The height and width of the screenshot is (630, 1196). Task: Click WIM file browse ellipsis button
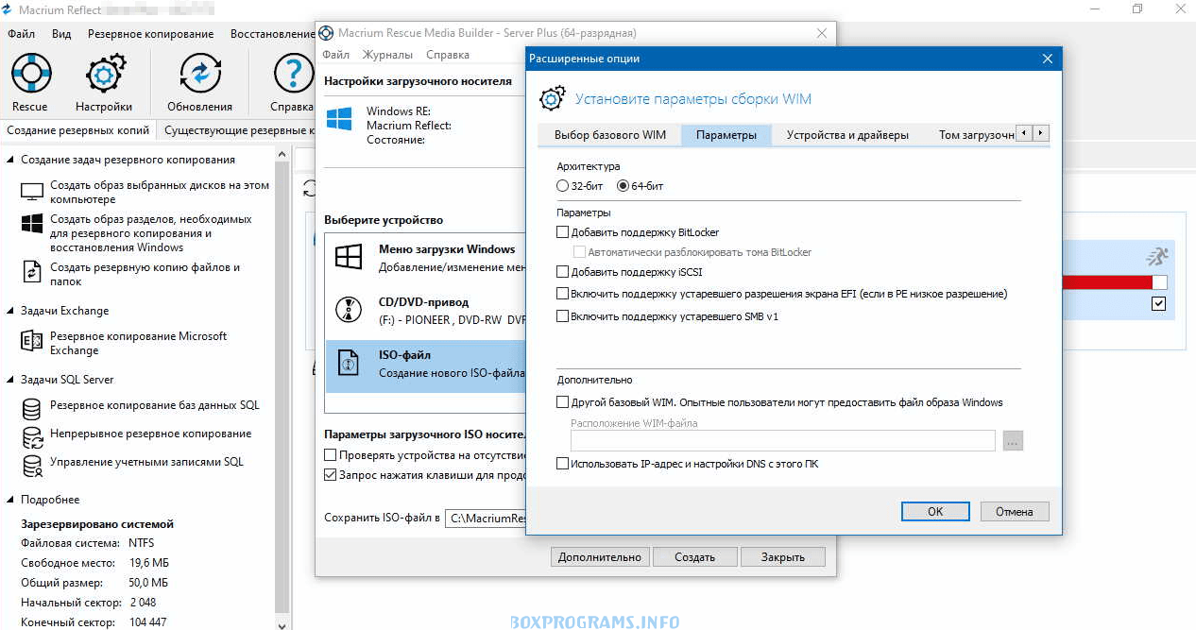click(x=1013, y=441)
